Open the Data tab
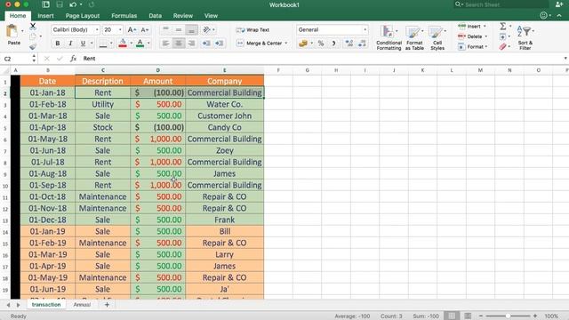This screenshot has width=569, height=320. [155, 16]
